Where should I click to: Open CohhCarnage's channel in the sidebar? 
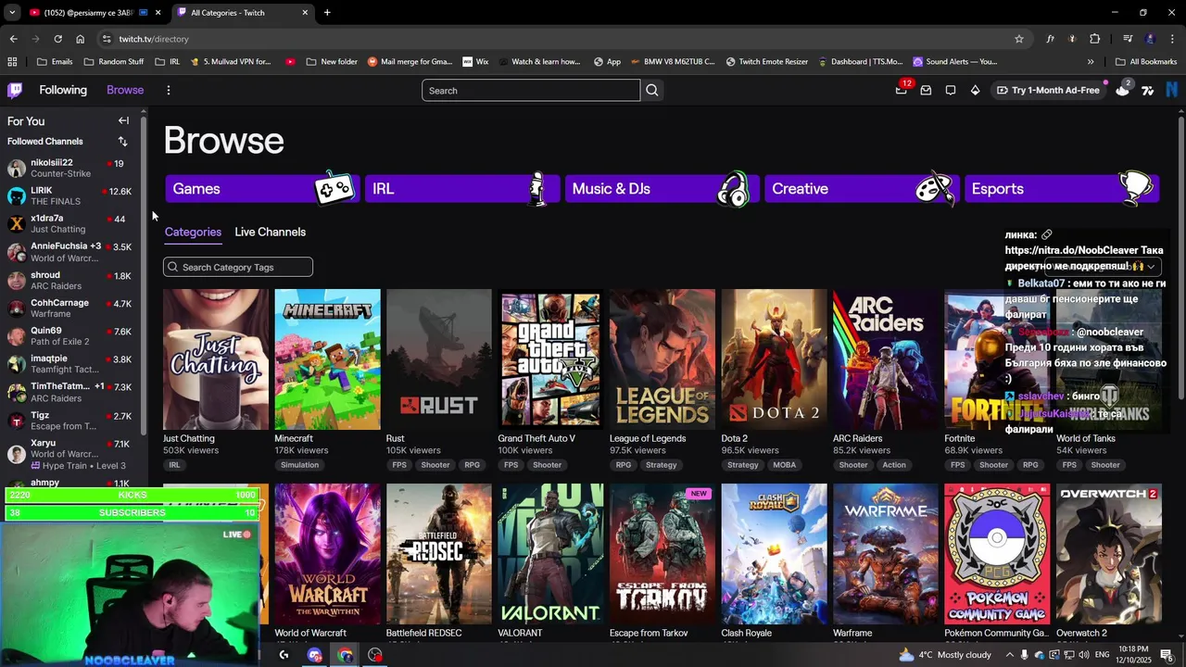pos(72,308)
